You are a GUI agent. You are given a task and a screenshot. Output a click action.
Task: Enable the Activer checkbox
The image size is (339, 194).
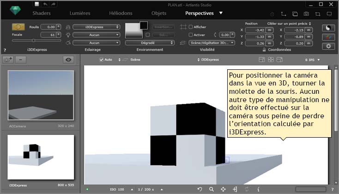191,35
